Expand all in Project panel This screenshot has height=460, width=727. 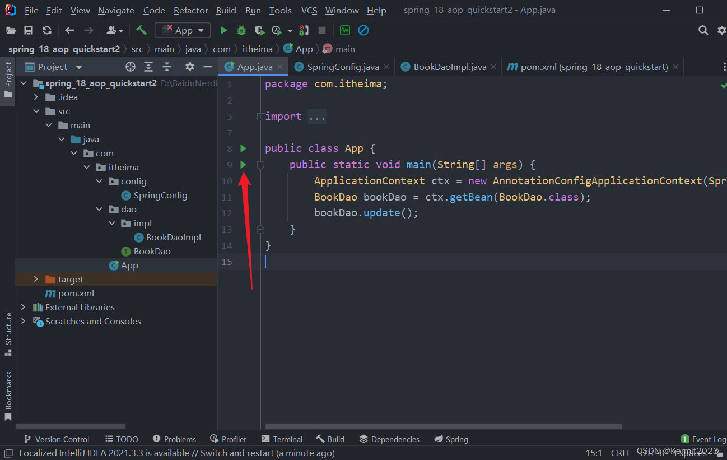[148, 67]
